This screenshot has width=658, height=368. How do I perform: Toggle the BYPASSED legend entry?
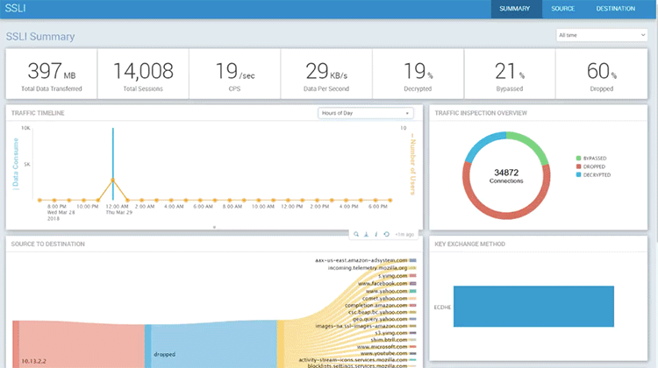click(x=591, y=159)
